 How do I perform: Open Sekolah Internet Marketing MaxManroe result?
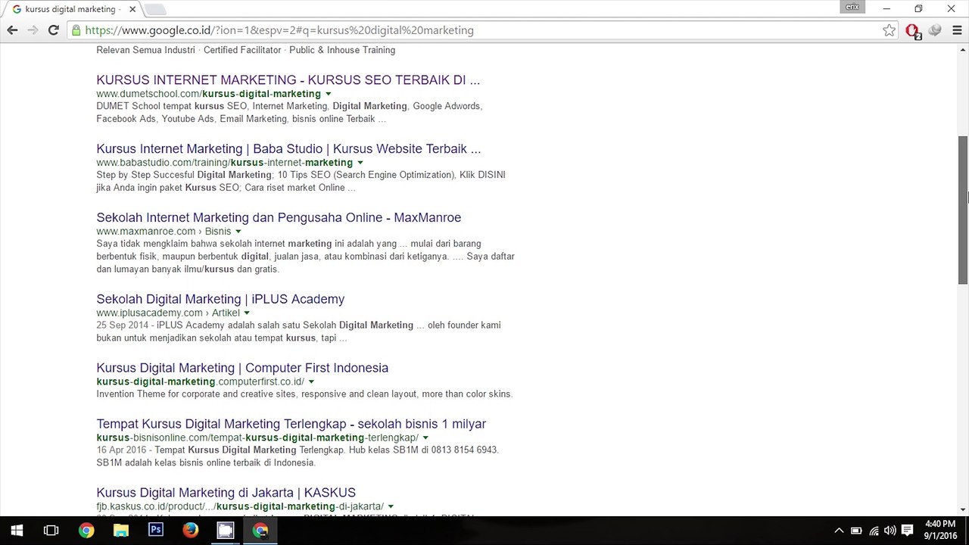point(279,217)
